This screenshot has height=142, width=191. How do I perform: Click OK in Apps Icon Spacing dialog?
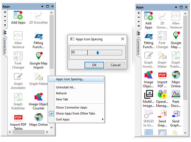pyautogui.click(x=94, y=65)
